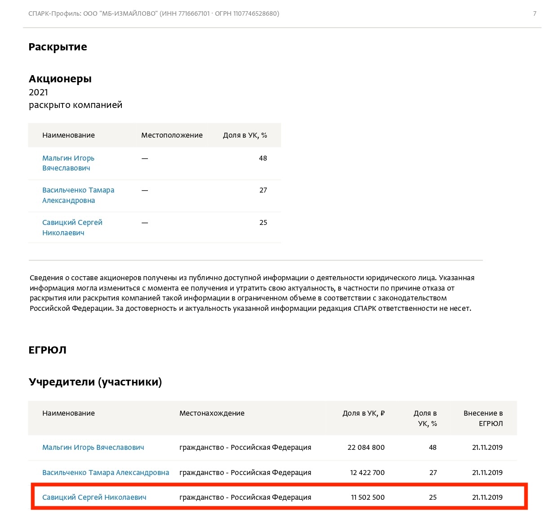Select the 12 422 700 share value
Viewport: 558px width, 529px height.
pos(367,472)
